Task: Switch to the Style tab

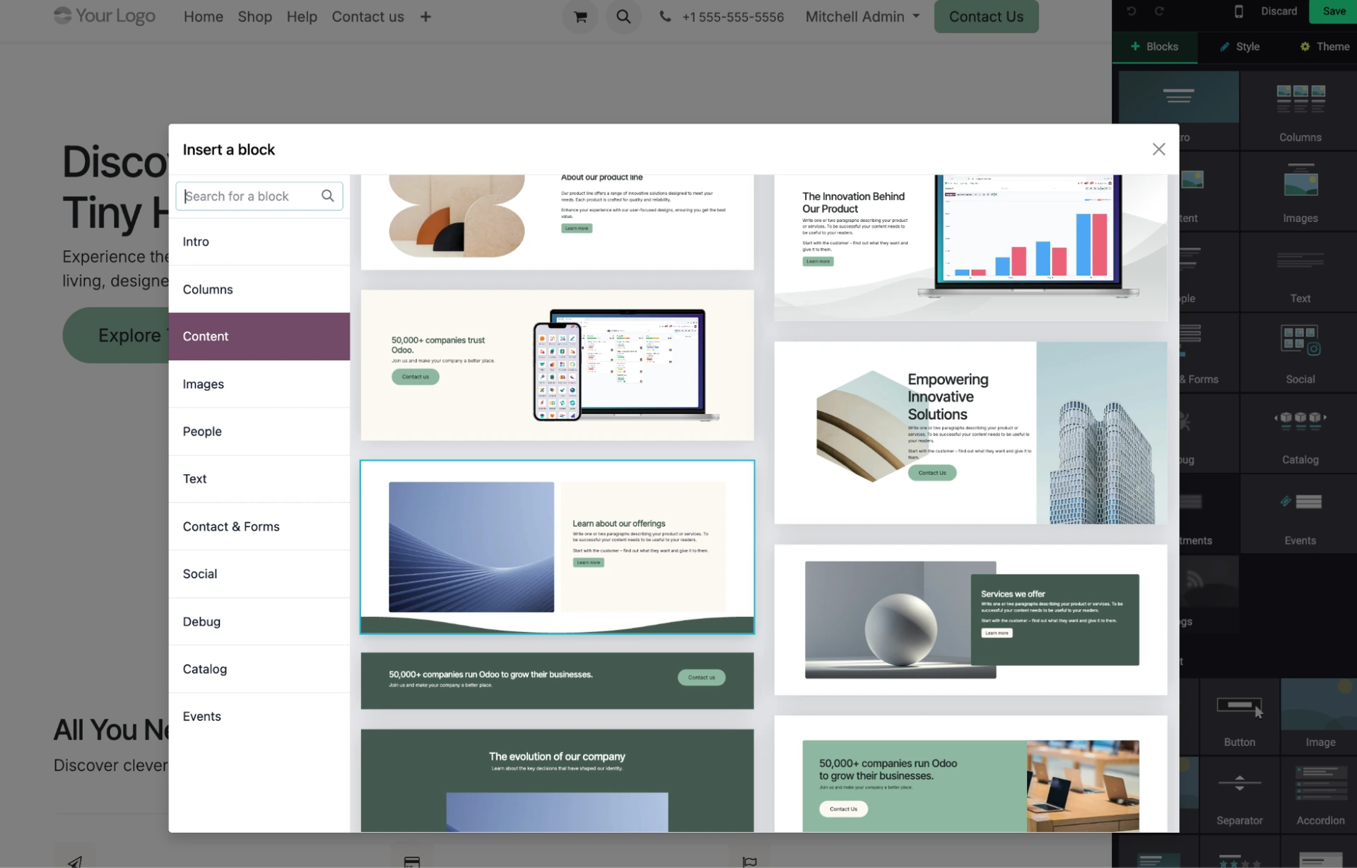Action: click(x=1240, y=47)
